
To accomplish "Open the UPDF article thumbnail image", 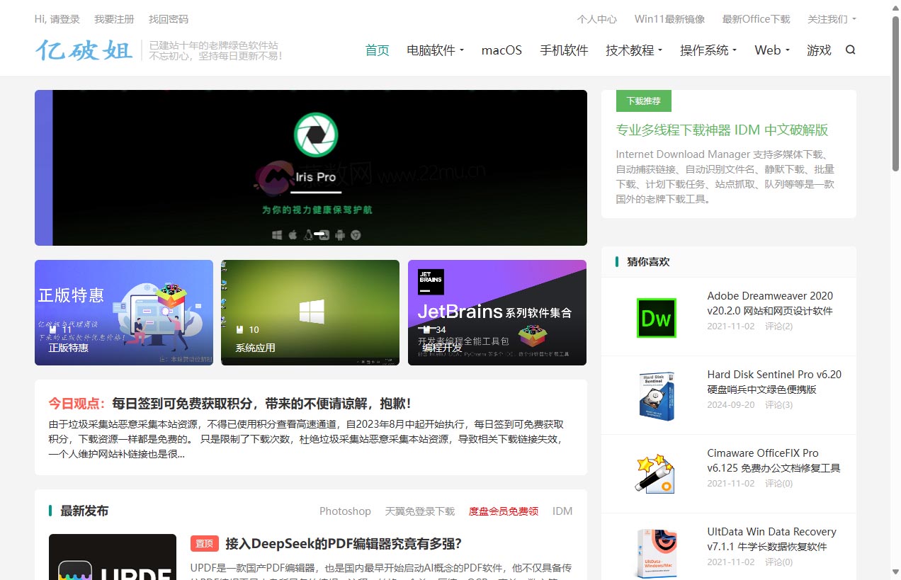I will (113, 557).
